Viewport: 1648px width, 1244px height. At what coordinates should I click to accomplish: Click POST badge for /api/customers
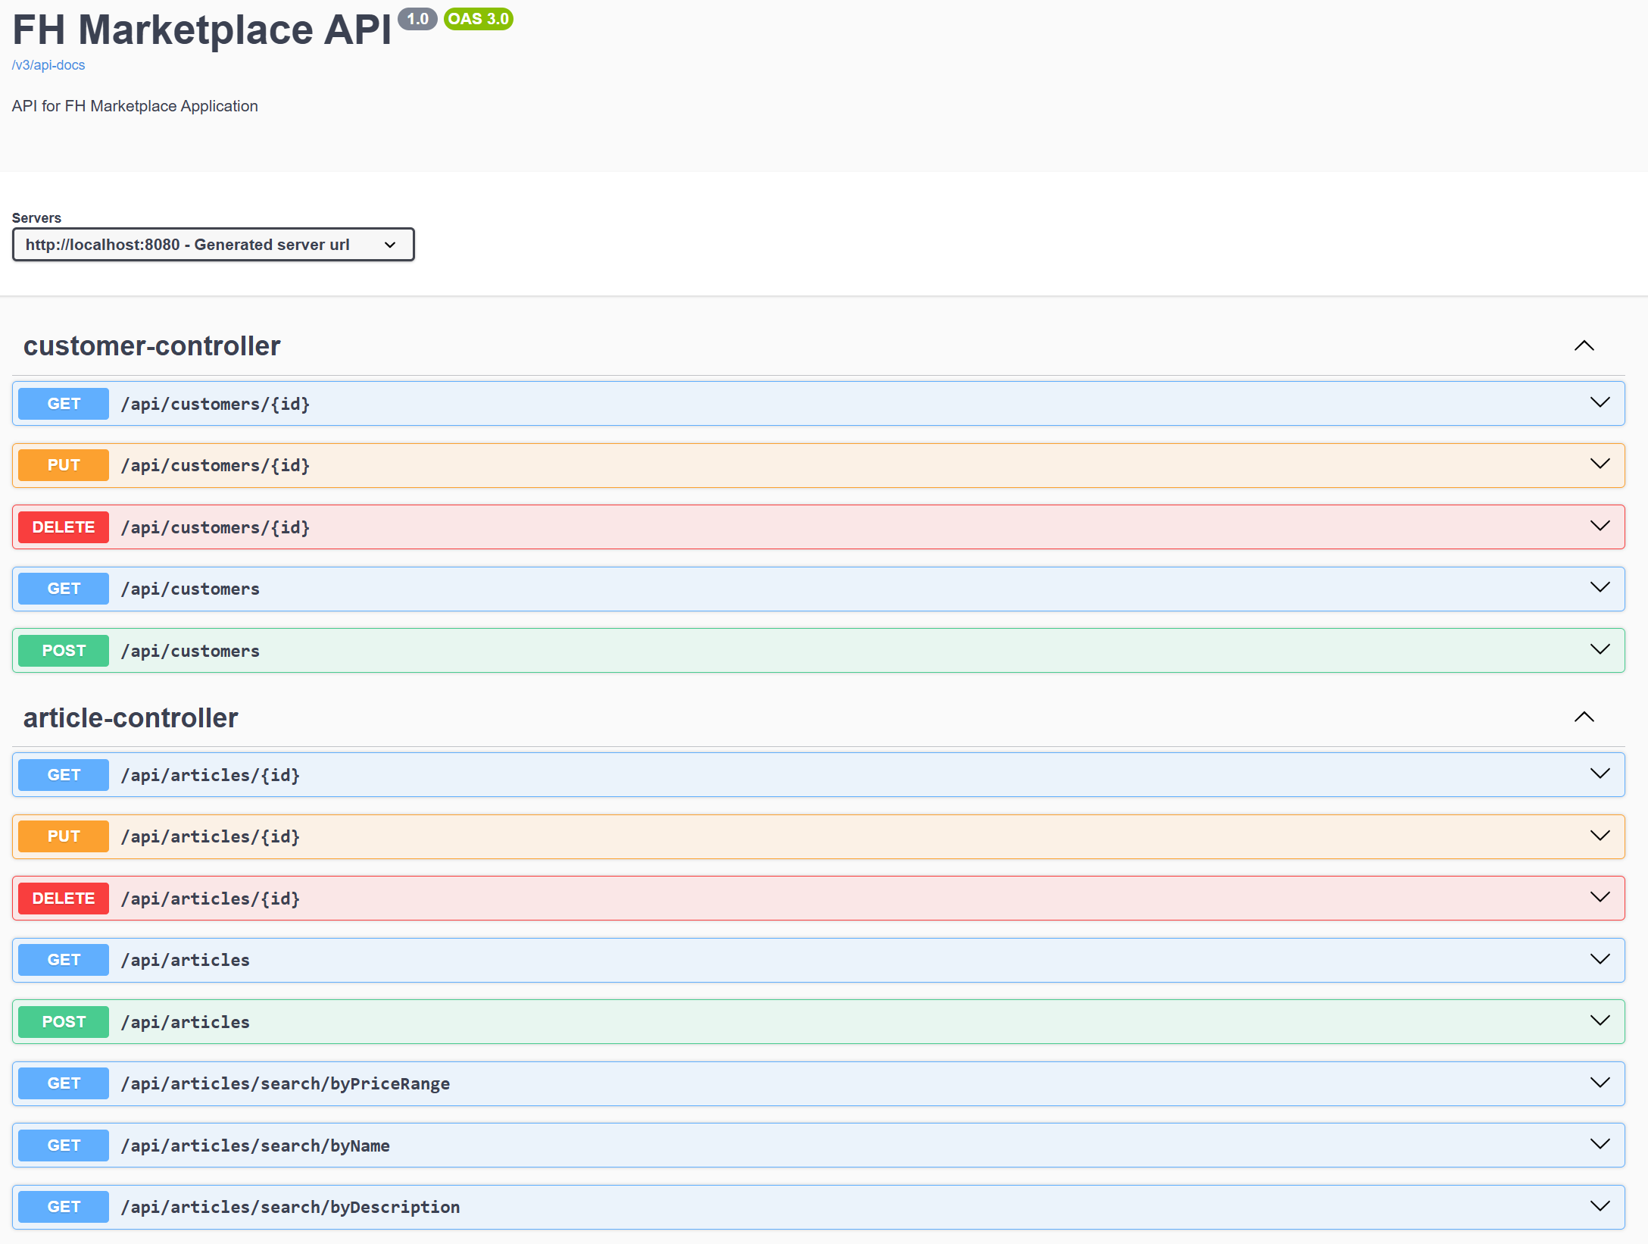[64, 651]
